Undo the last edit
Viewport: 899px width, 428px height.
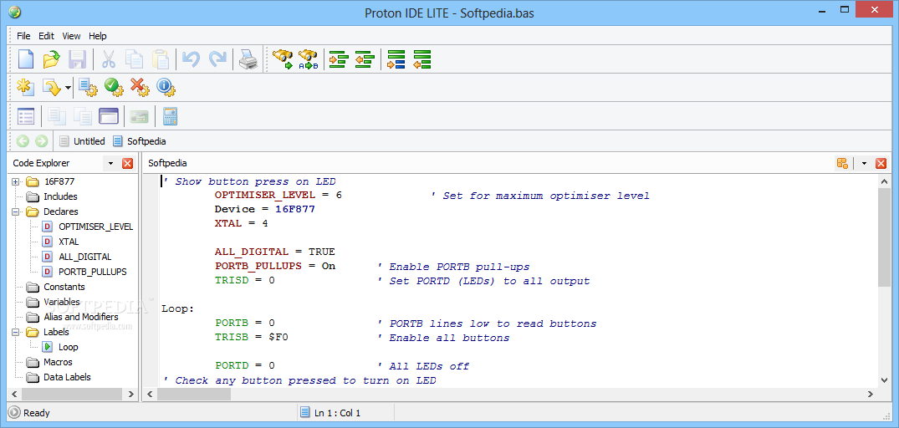pyautogui.click(x=191, y=59)
